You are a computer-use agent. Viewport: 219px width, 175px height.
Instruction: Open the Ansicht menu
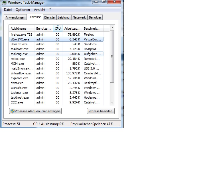pyautogui.click(x=40, y=10)
